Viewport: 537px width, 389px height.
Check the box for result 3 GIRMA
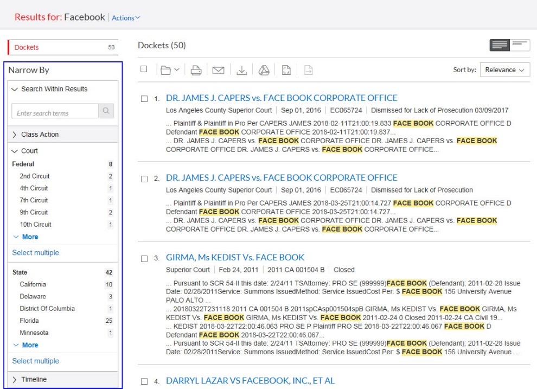point(144,259)
